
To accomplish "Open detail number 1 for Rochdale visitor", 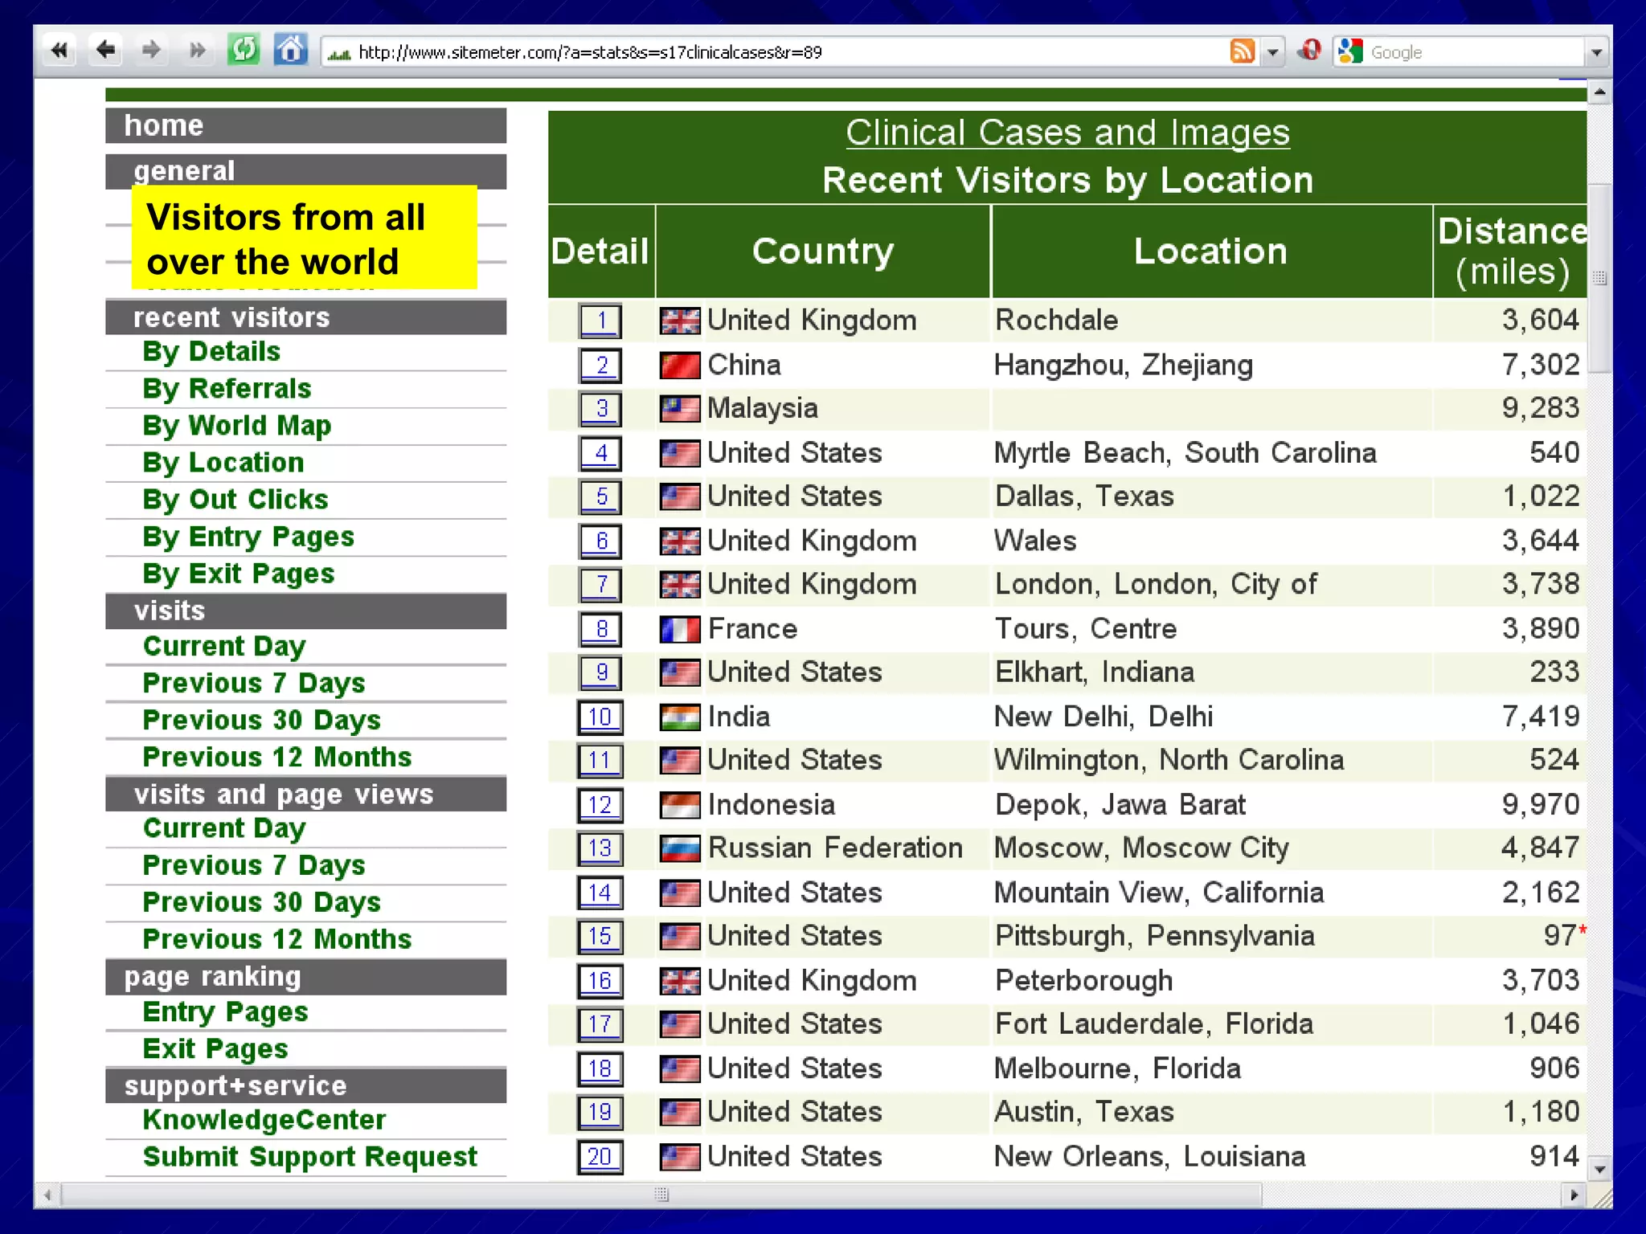I will pos(600,321).
